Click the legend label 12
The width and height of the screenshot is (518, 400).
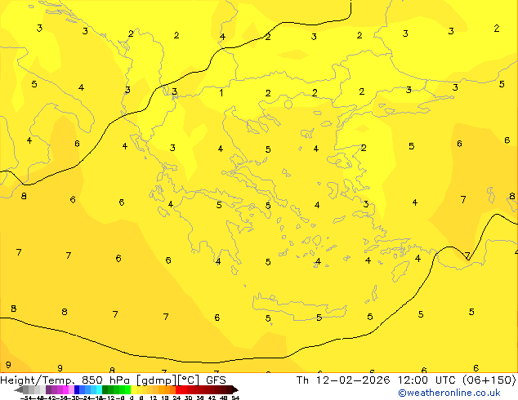click(154, 398)
